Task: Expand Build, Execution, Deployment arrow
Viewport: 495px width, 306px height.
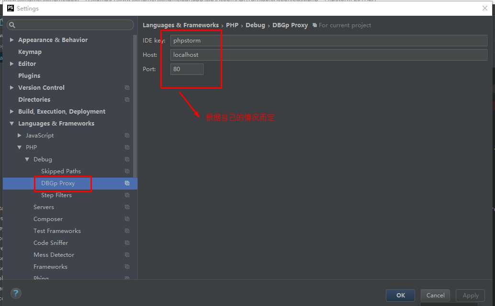Action: click(x=11, y=111)
